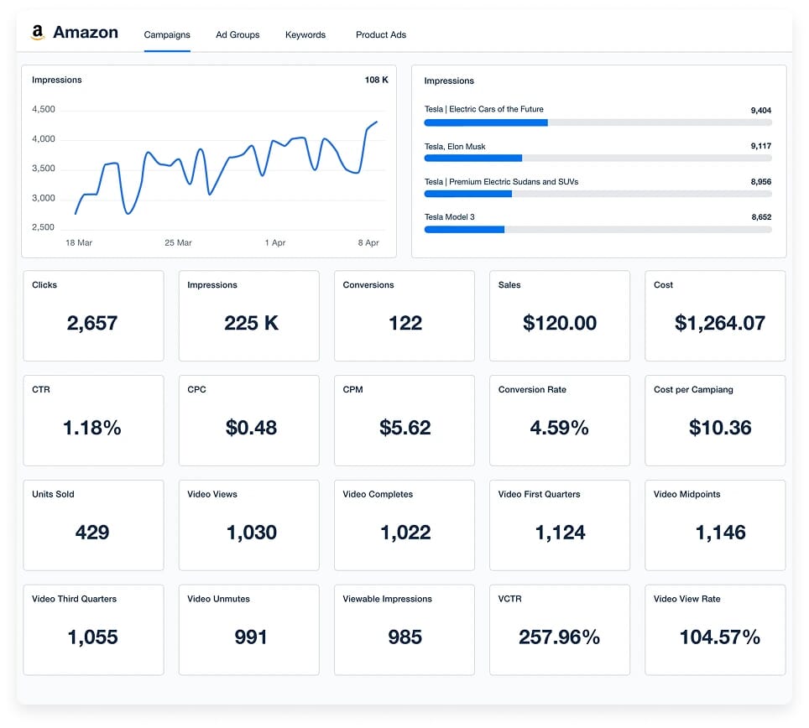The height and width of the screenshot is (728, 809).
Task: Click the Video Unmutes value 991
Action: coord(250,637)
